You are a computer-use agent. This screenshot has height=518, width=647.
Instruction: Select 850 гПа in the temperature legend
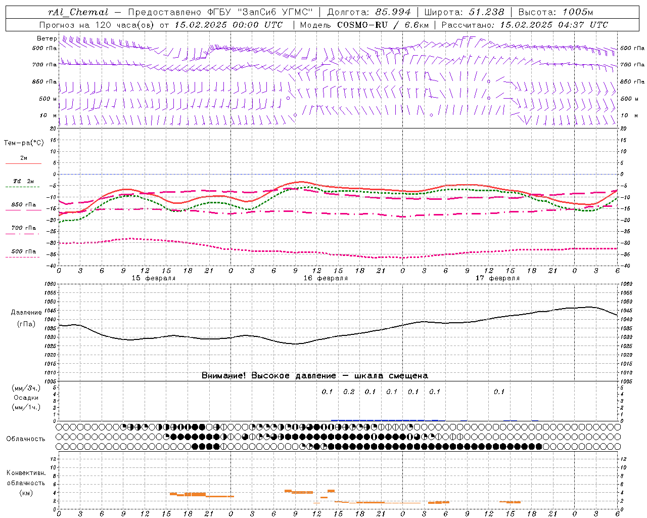(x=24, y=205)
